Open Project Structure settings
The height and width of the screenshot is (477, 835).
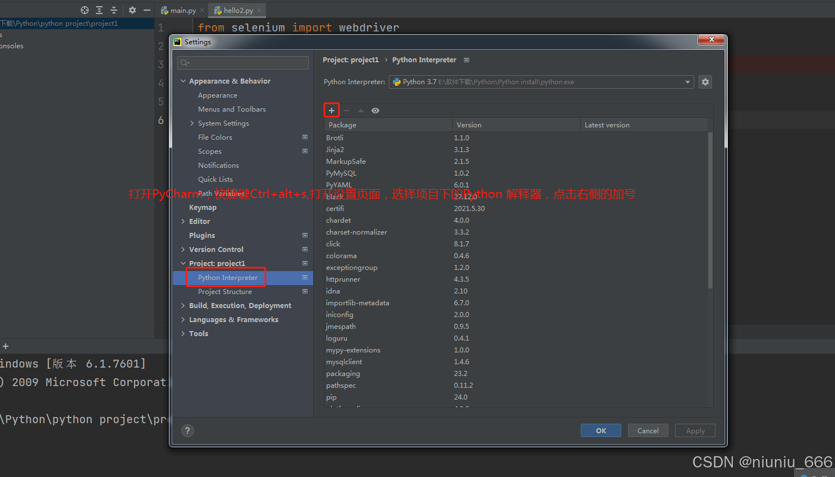tap(225, 292)
